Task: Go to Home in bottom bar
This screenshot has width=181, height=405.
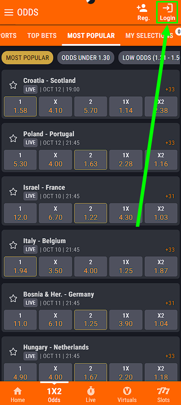Action: (17, 395)
